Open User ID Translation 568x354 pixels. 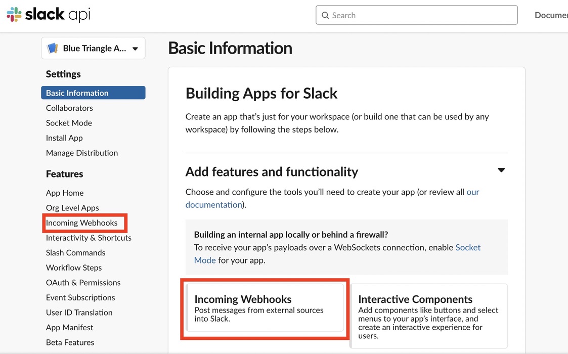(x=79, y=313)
